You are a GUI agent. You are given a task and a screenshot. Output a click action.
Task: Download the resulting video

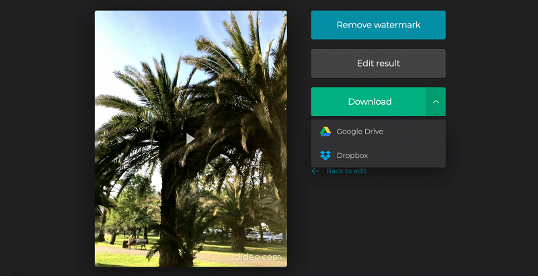tap(369, 101)
